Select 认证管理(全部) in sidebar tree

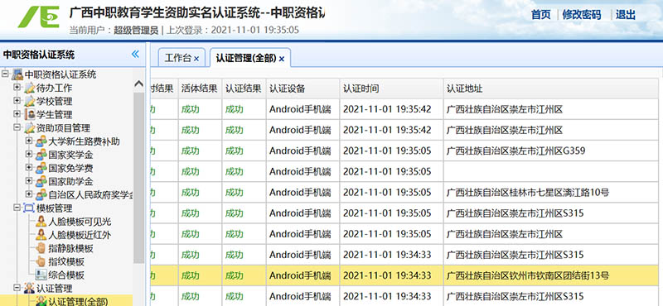click(x=78, y=301)
